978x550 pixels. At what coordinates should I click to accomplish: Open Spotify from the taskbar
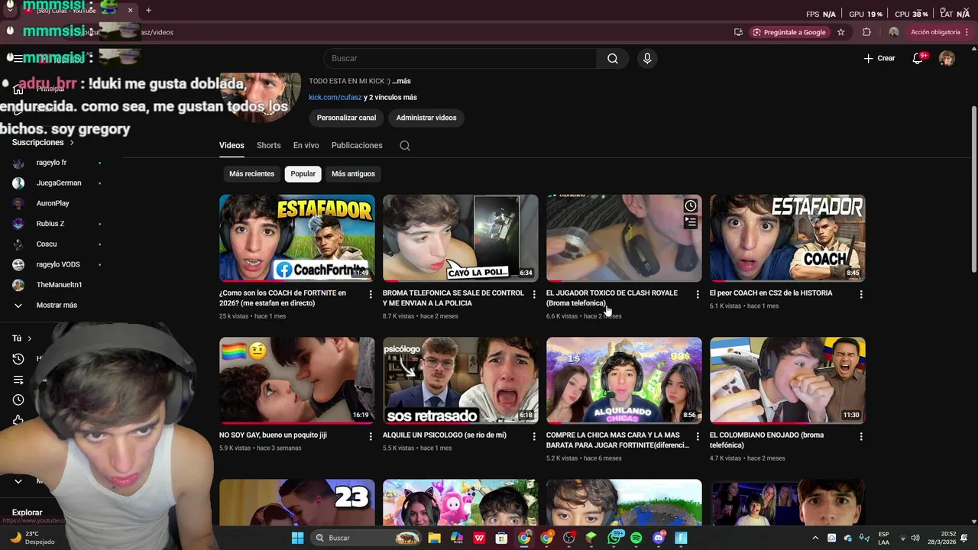click(x=636, y=538)
